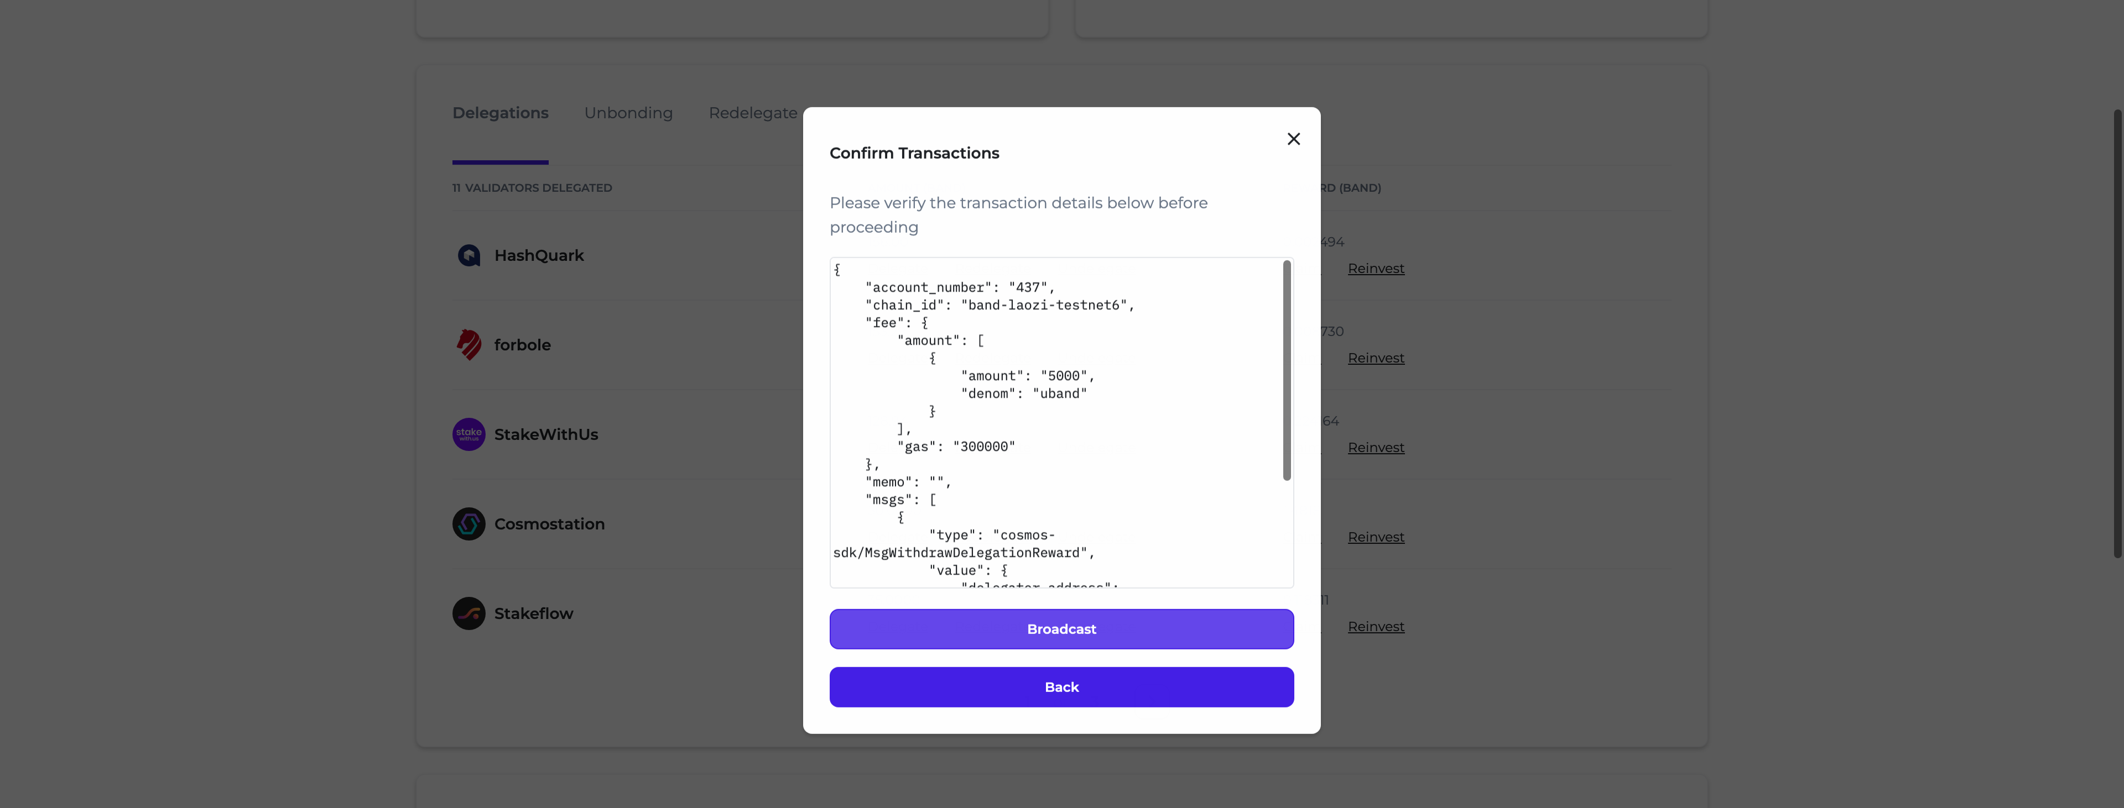Click the Back button
Screen dimensions: 2124x808
(x=1061, y=687)
